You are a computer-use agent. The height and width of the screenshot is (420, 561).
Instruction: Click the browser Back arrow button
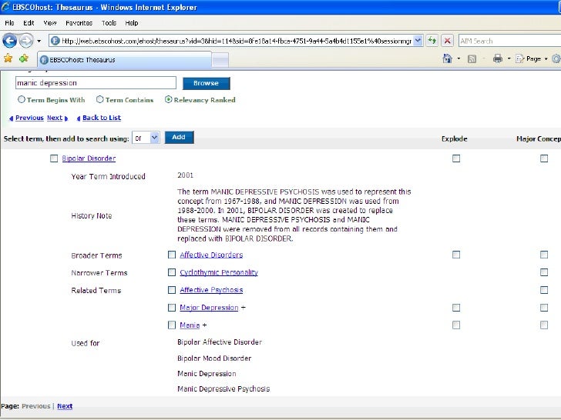point(10,41)
